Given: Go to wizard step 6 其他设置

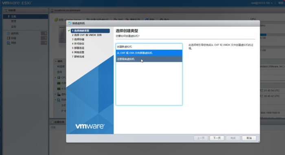Looking at the screenshot, I should tap(78, 52).
